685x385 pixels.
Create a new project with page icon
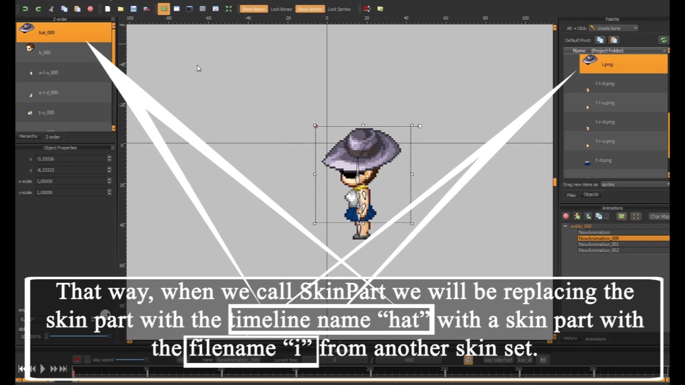[108, 9]
